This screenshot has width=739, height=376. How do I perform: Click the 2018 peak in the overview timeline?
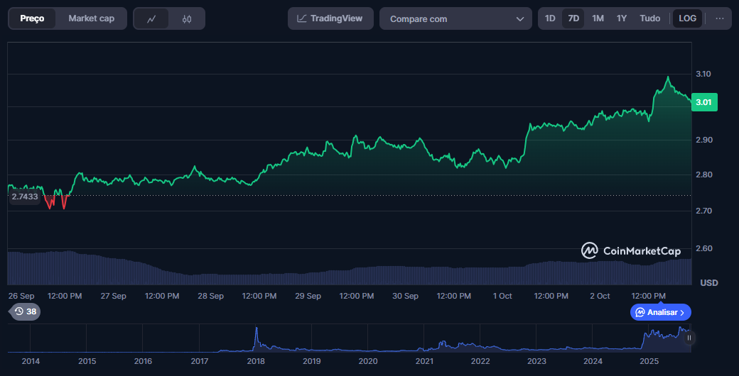tap(256, 330)
